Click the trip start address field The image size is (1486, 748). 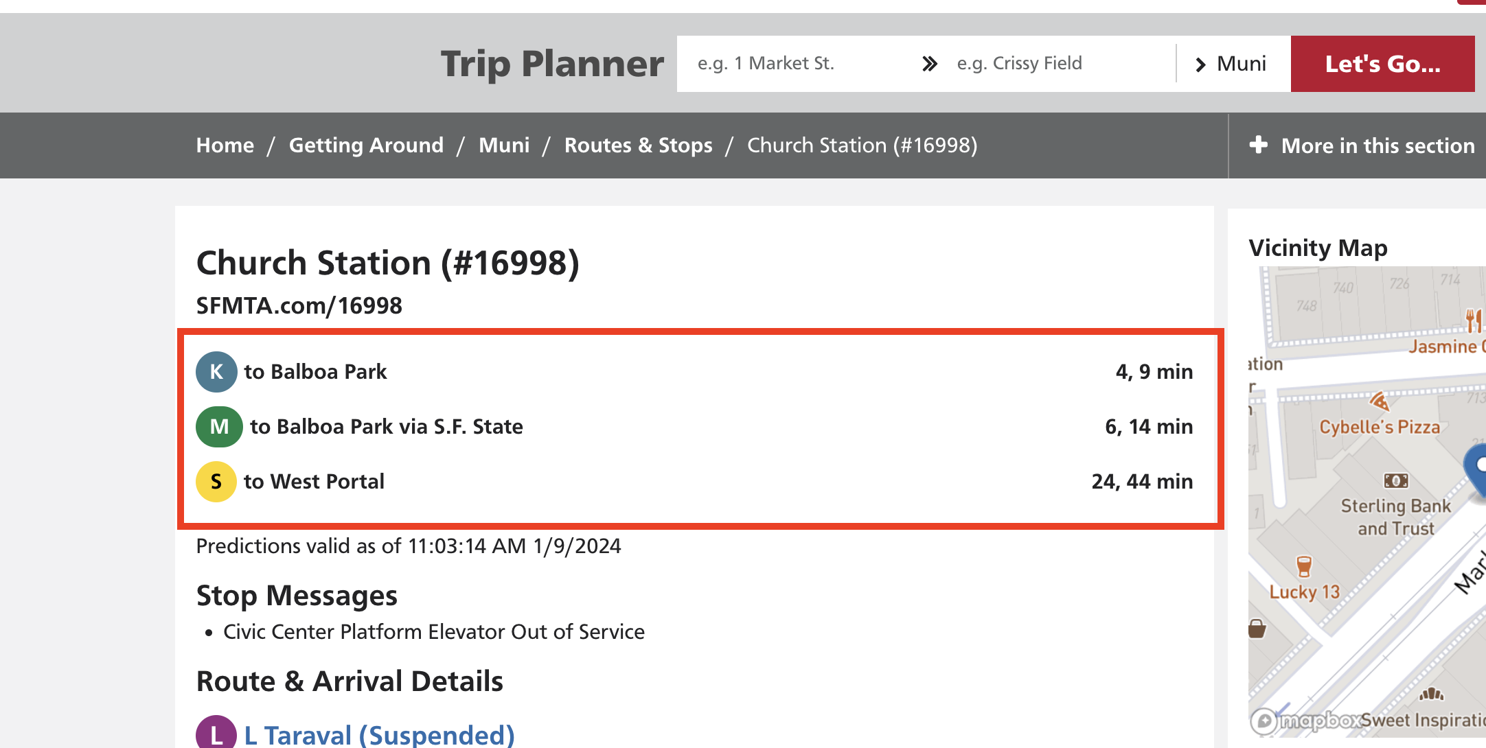pos(797,64)
